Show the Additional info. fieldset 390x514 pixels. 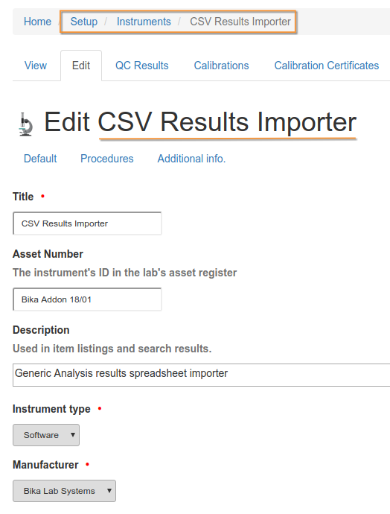click(191, 159)
